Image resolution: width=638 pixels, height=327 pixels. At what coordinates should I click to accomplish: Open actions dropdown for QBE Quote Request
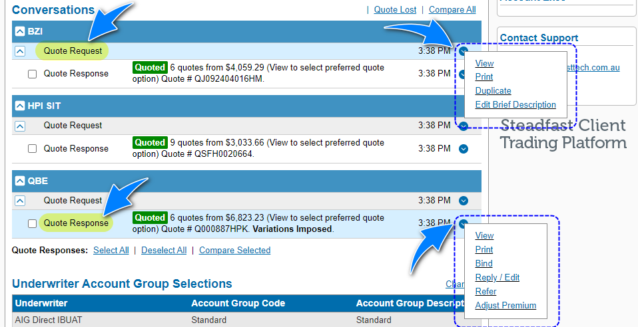pyautogui.click(x=464, y=201)
